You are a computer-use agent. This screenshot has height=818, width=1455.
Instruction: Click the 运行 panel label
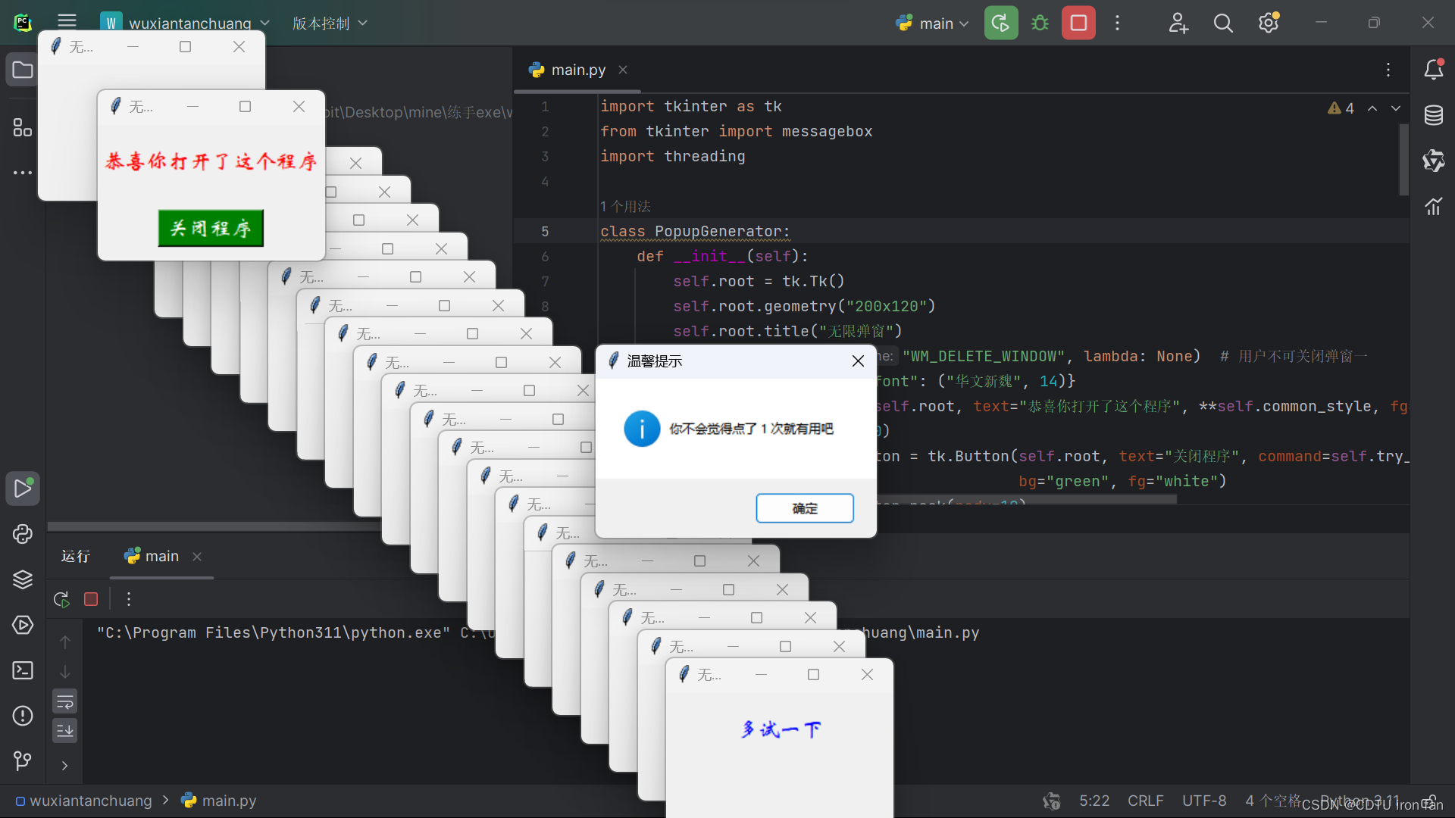tap(76, 556)
